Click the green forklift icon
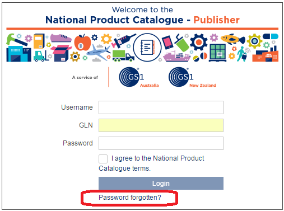 [41, 56]
